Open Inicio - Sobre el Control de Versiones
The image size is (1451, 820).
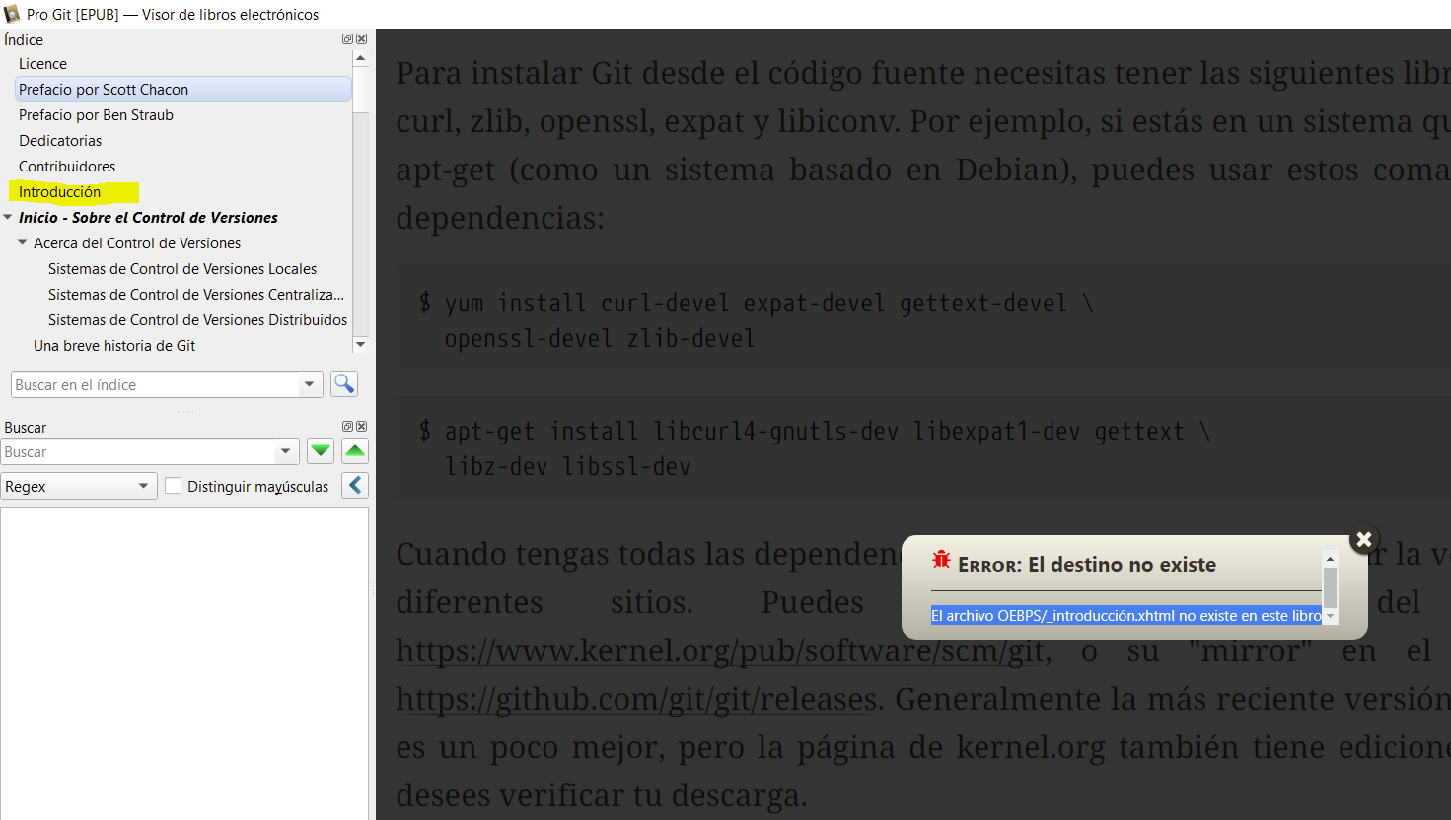coord(148,218)
